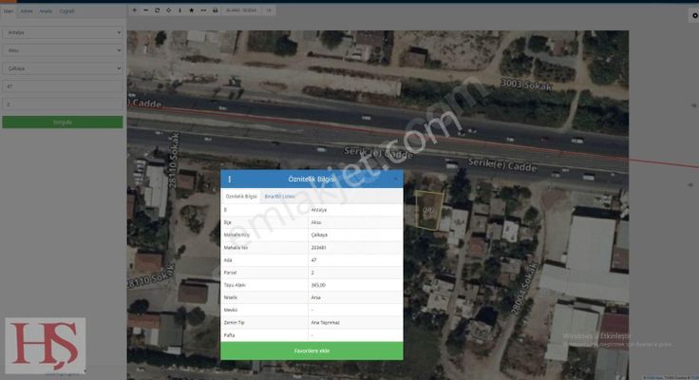The image size is (699, 380).
Task: Click the Zemin Tip label in table
Action: (234, 322)
